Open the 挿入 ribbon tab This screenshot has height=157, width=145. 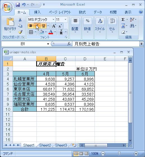(x=38, y=12)
